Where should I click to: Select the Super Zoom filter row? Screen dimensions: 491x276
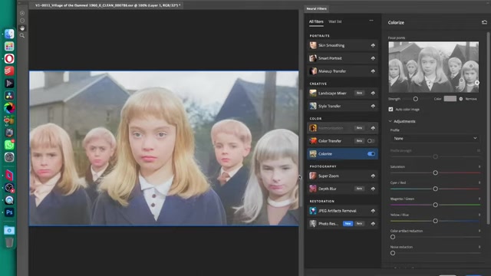click(343, 176)
